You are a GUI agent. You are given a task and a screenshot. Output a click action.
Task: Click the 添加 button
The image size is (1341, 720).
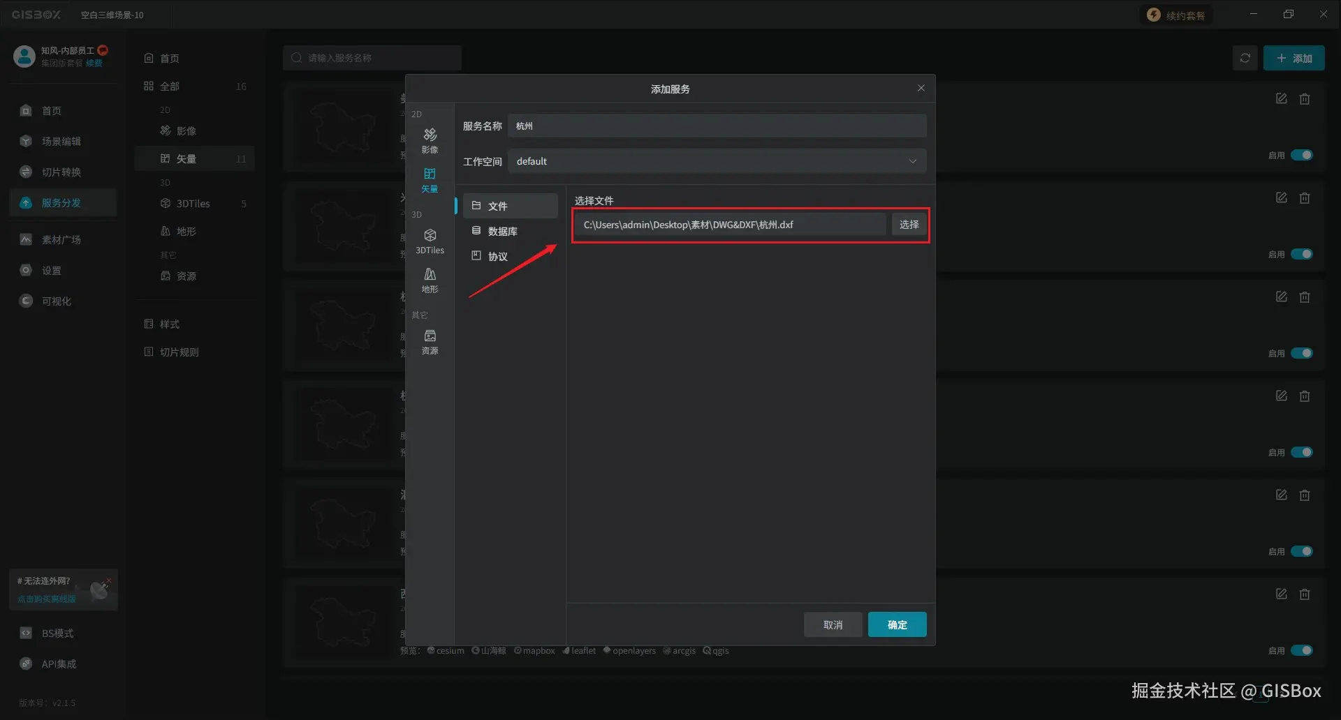[1294, 58]
